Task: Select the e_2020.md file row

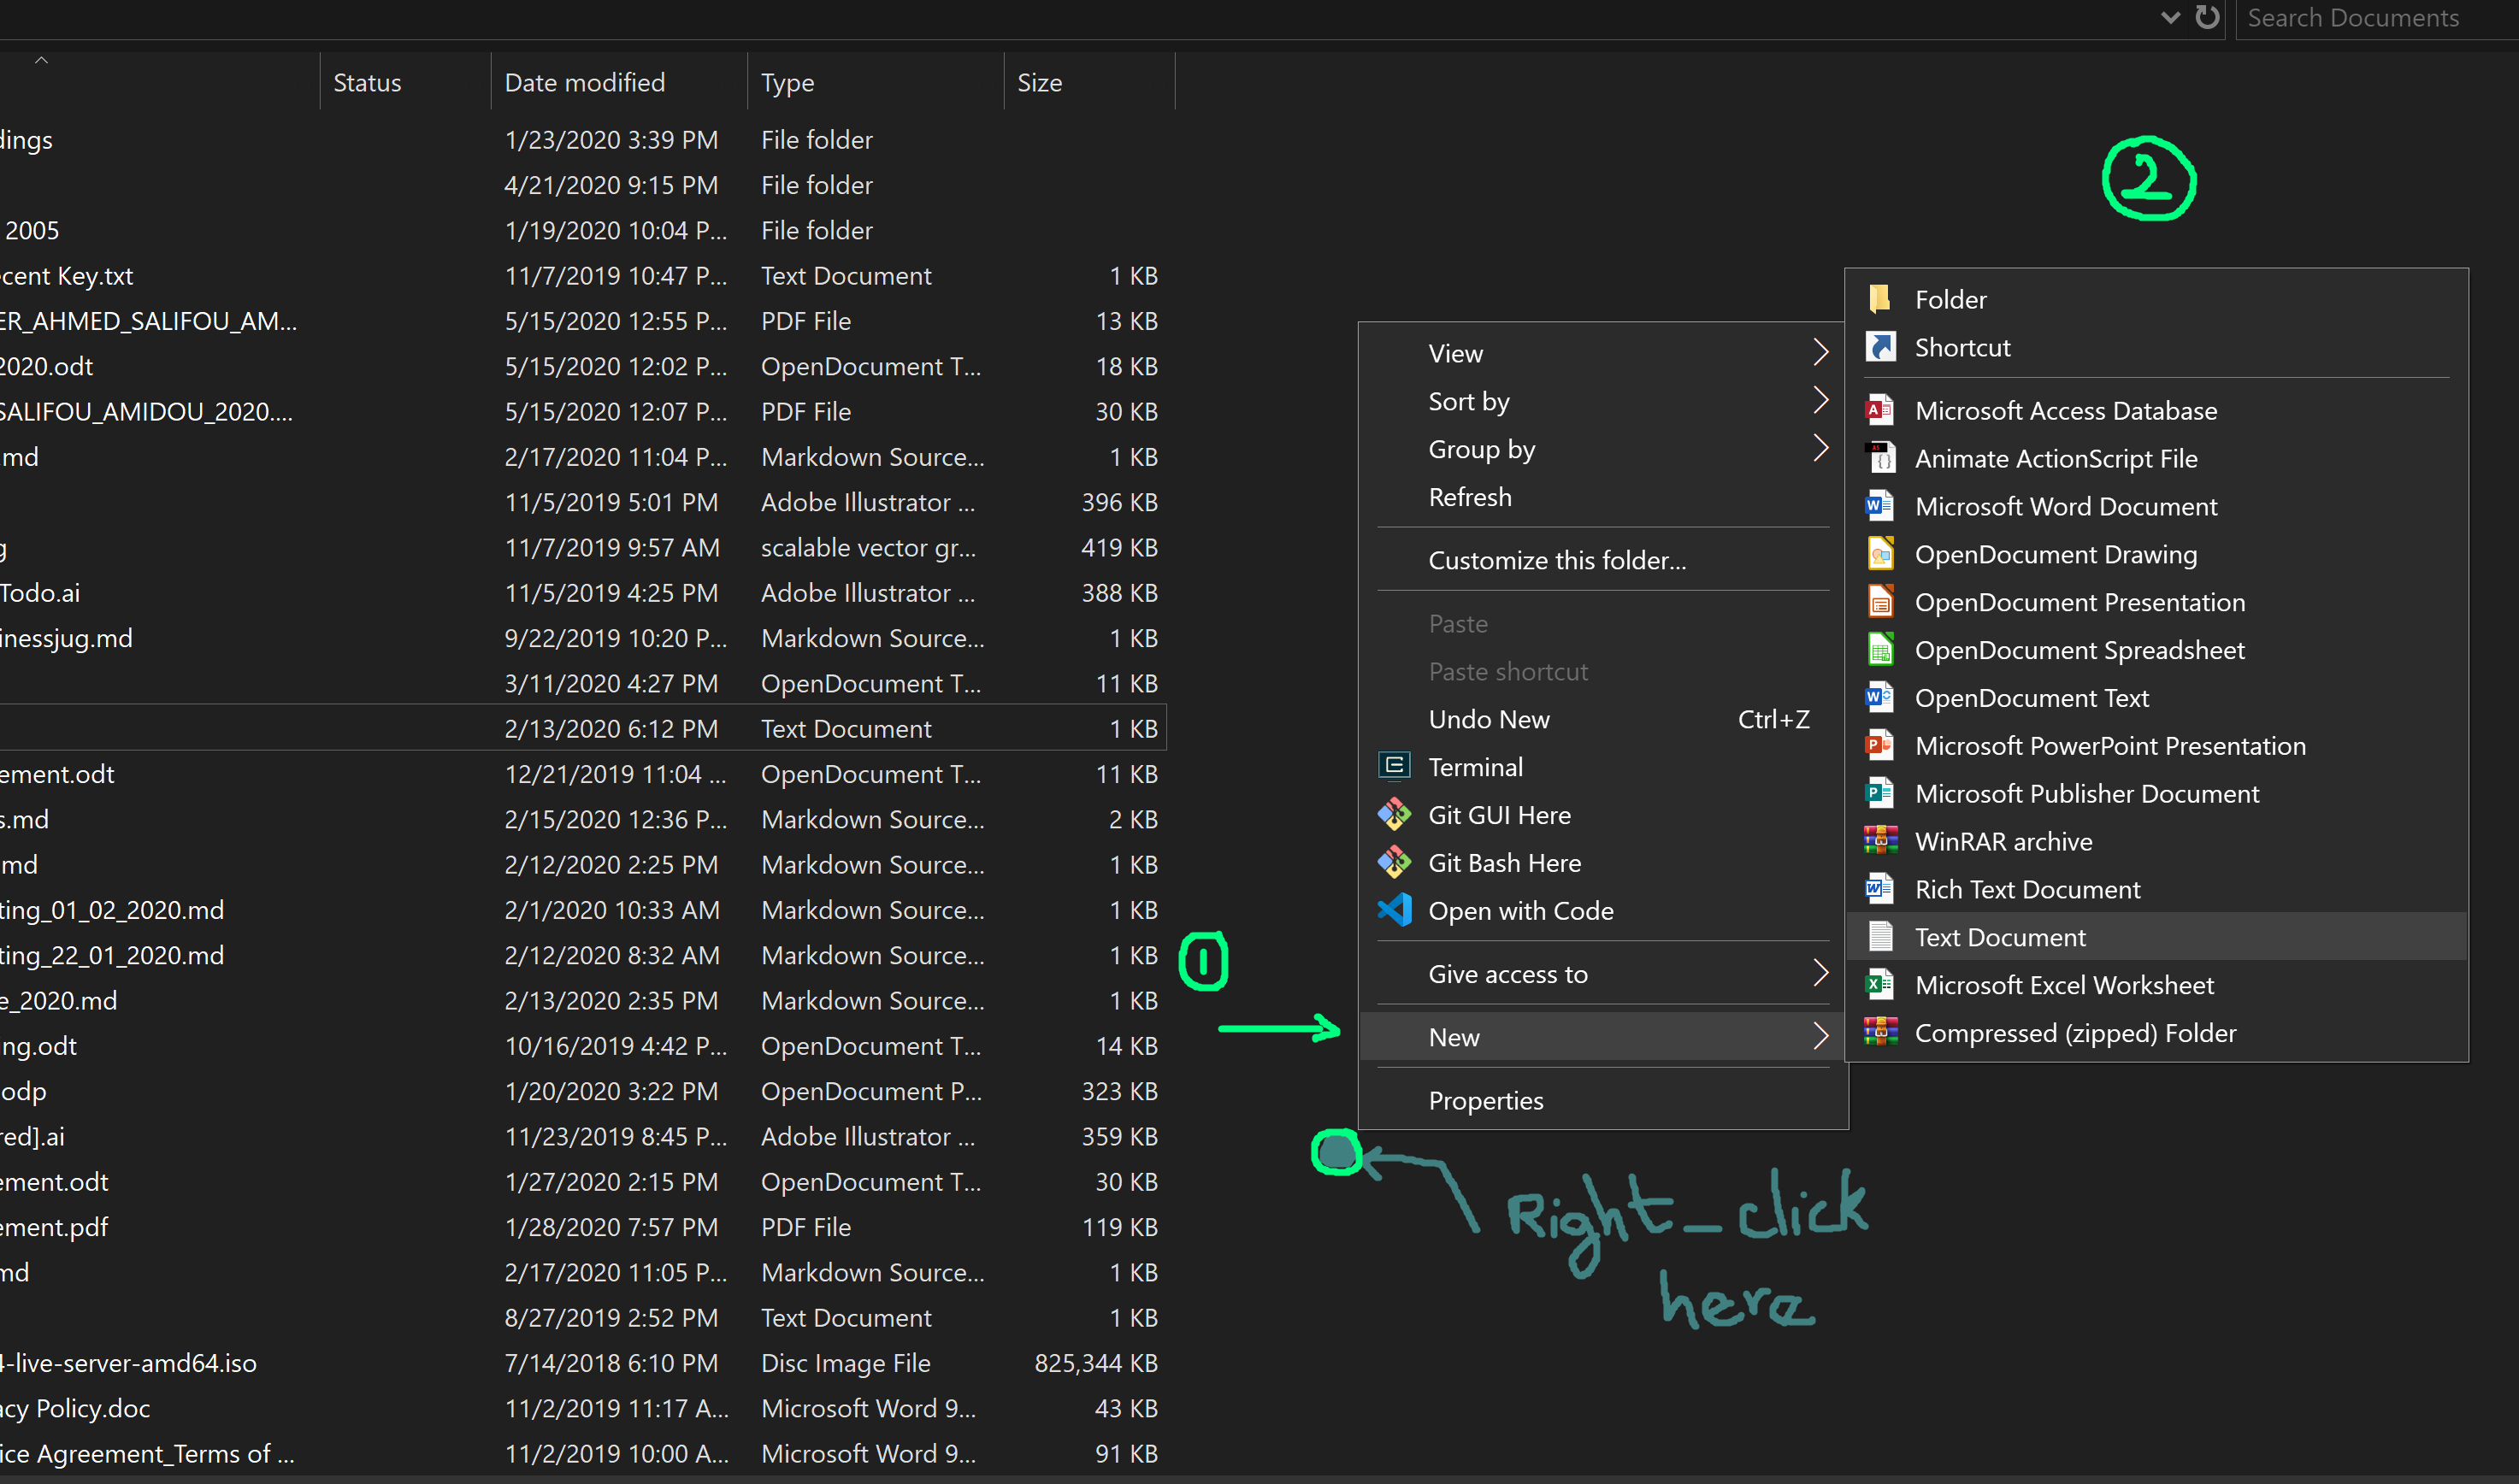Action: pos(583,1001)
